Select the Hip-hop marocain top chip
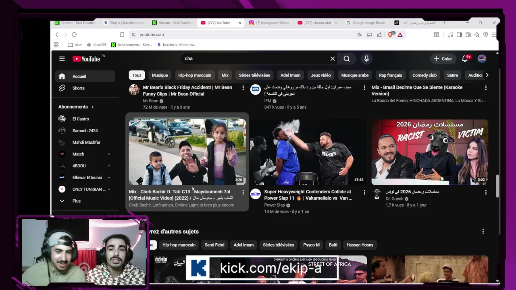Screen dimensions: 516x290 pos(195,75)
